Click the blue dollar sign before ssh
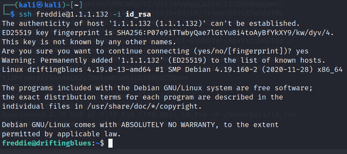This screenshot has width=347, height=154. 12,15
